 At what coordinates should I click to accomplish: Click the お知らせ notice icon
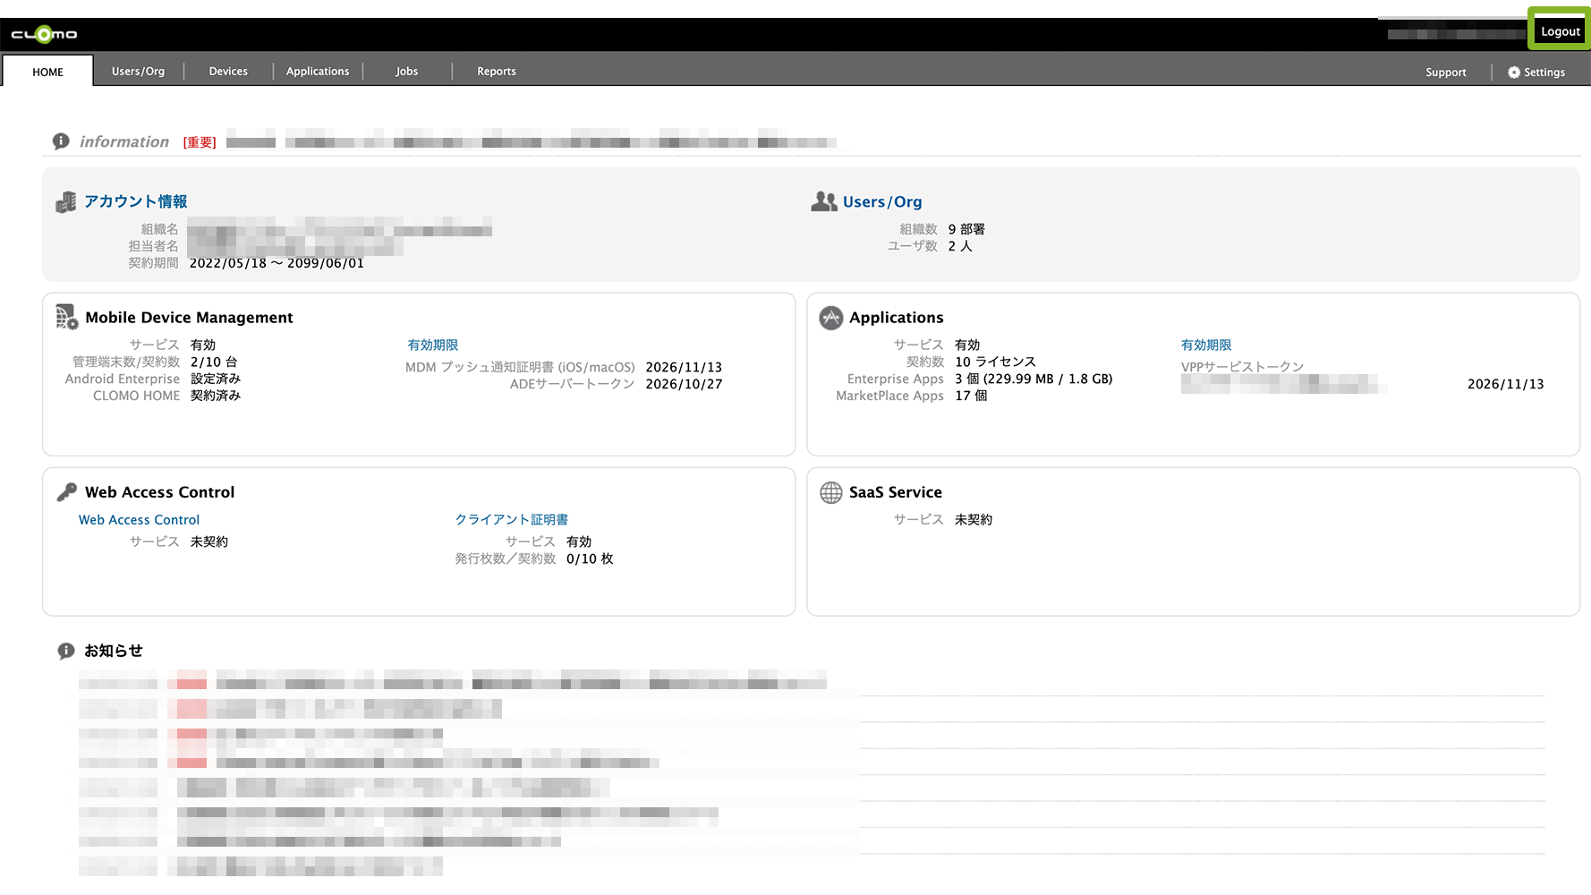point(66,651)
